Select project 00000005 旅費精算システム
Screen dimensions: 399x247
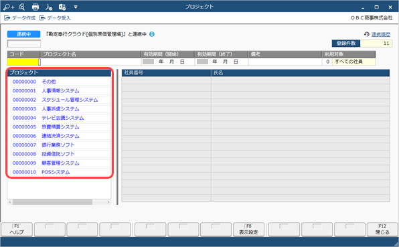[60, 127]
